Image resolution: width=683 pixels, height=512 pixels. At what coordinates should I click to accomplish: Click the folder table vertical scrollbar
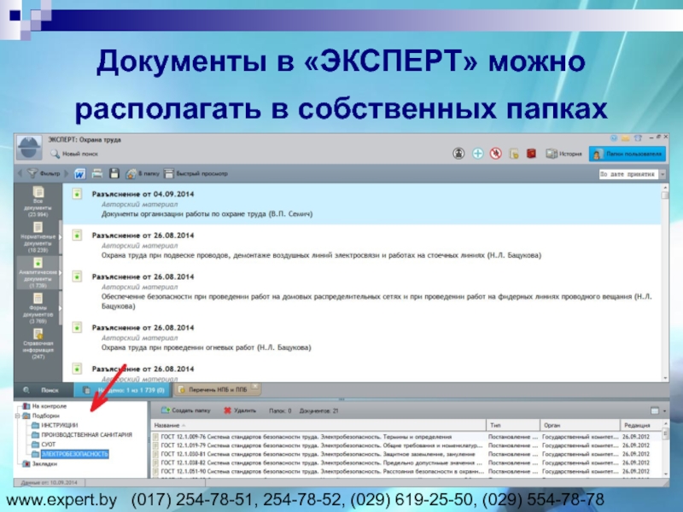click(666, 449)
